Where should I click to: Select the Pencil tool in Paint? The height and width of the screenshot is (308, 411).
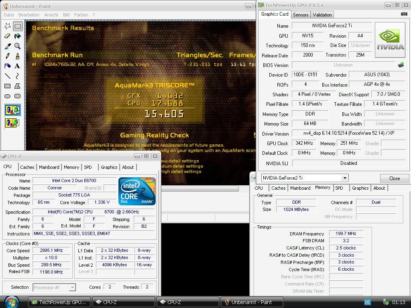coord(8,56)
